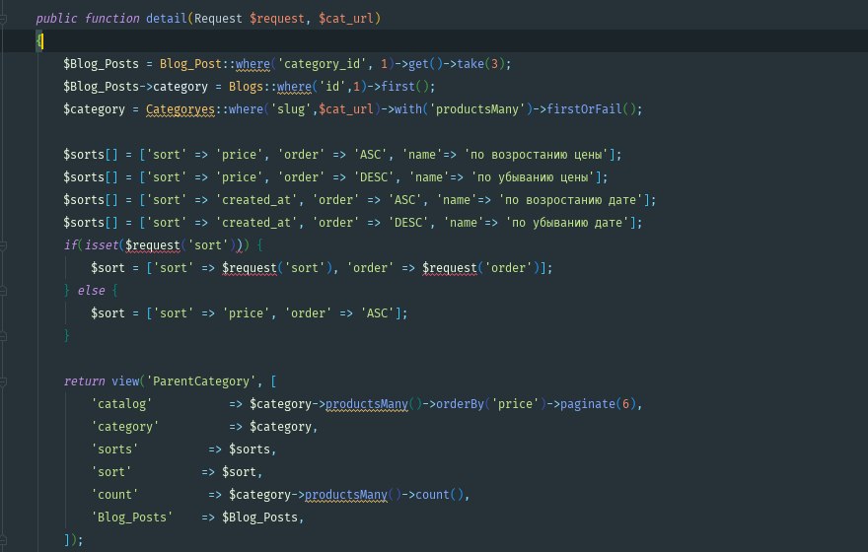Click $request('order') in the $sort assignment
Viewport: 868px width, 552px height.
[481, 268]
